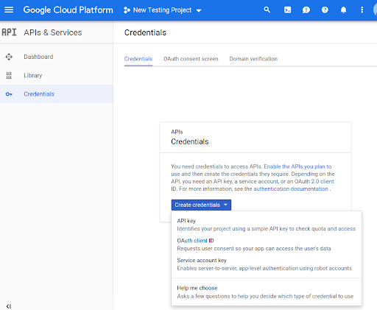
Task: Choose API key from the menu
Action: [267, 225]
